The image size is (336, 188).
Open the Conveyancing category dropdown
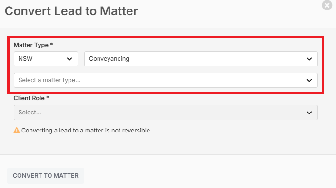point(201,59)
